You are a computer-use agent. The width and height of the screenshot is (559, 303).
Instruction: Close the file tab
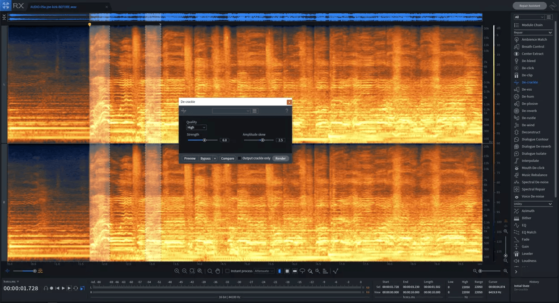tap(106, 7)
